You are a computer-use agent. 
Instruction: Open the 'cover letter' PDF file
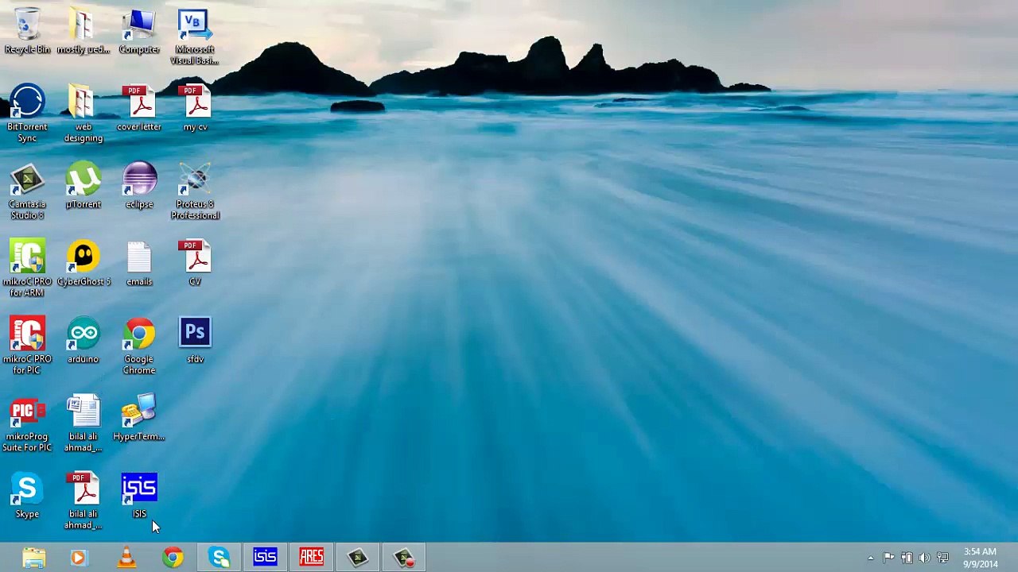coord(139,108)
